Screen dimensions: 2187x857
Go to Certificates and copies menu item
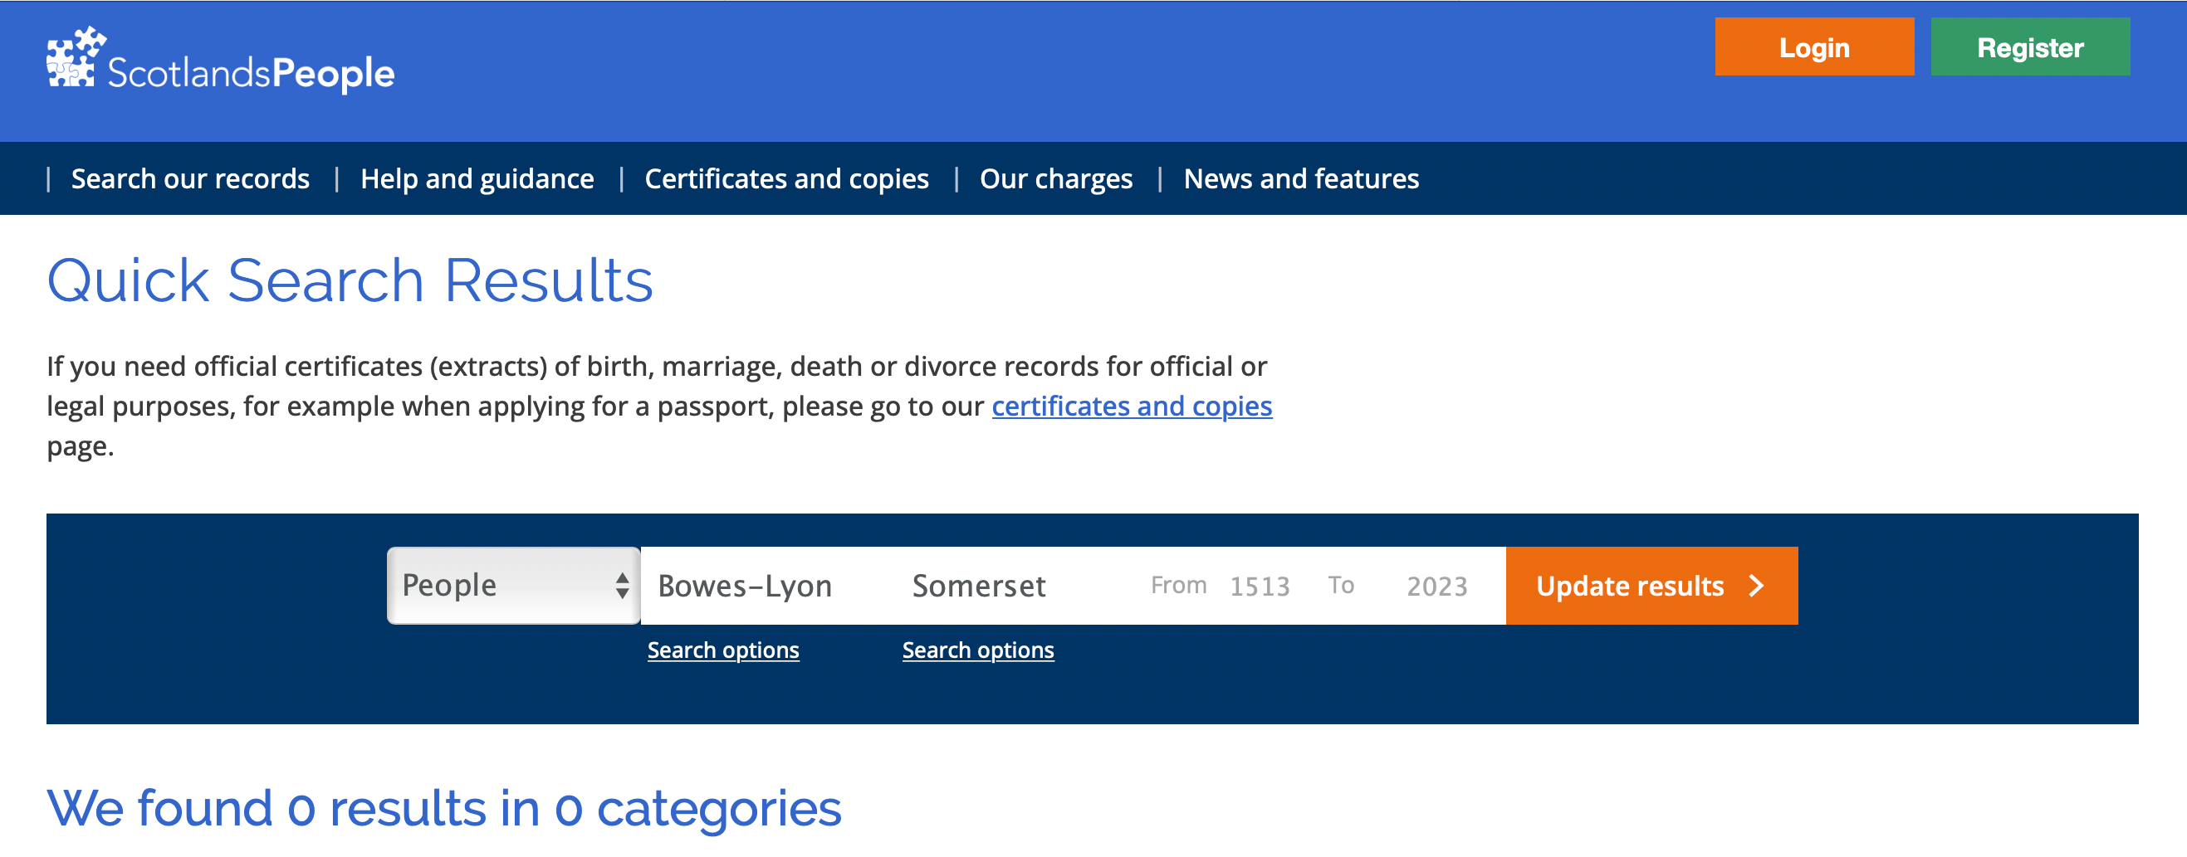pos(786,178)
